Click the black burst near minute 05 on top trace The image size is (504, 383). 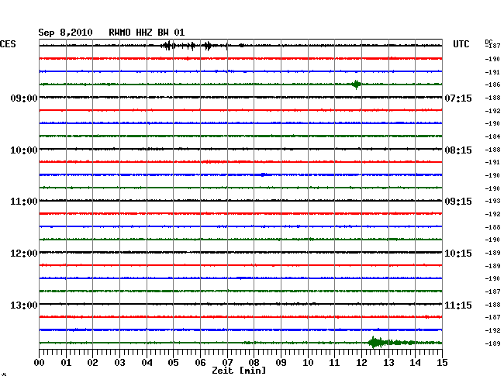(x=168, y=46)
